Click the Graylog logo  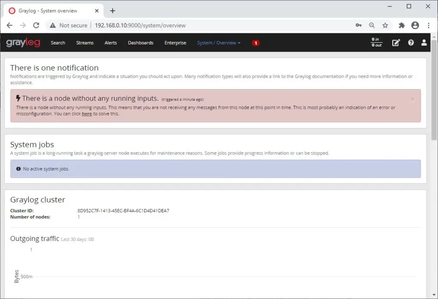click(x=23, y=42)
